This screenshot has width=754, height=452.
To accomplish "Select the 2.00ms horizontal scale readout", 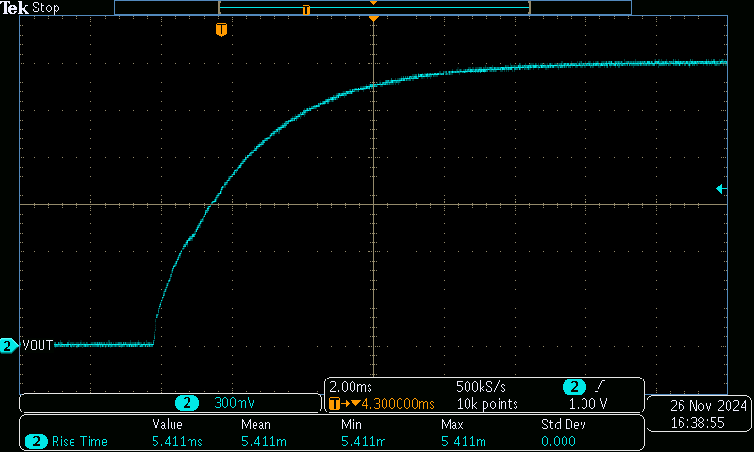I will coord(350,387).
